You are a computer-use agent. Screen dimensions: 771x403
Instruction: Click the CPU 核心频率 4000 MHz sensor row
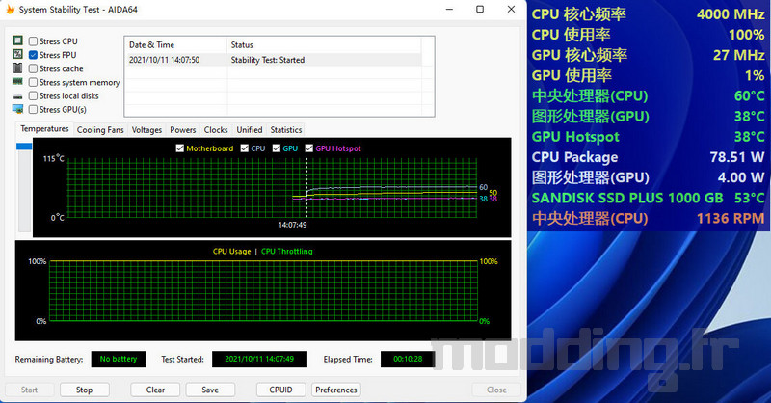(648, 14)
